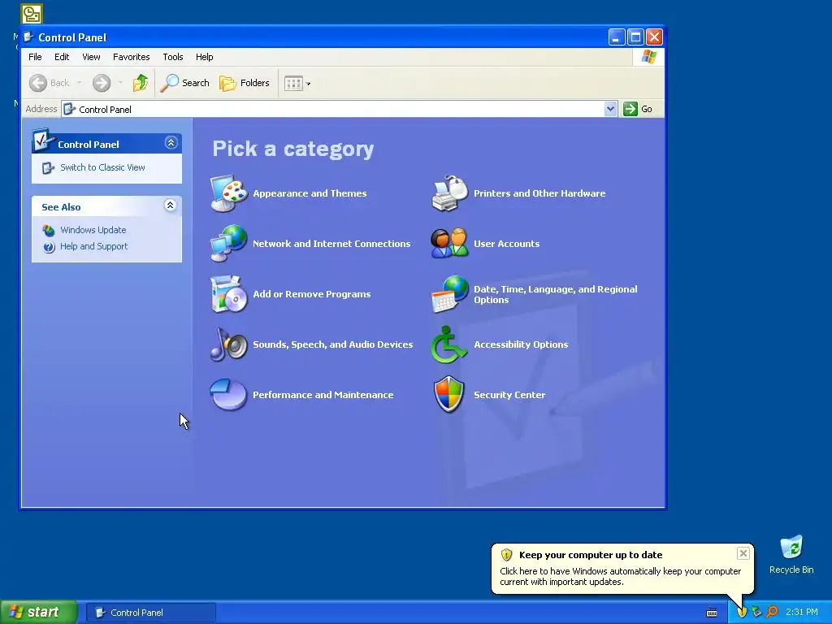Open the File menu
This screenshot has height=624, width=832.
[x=35, y=57]
